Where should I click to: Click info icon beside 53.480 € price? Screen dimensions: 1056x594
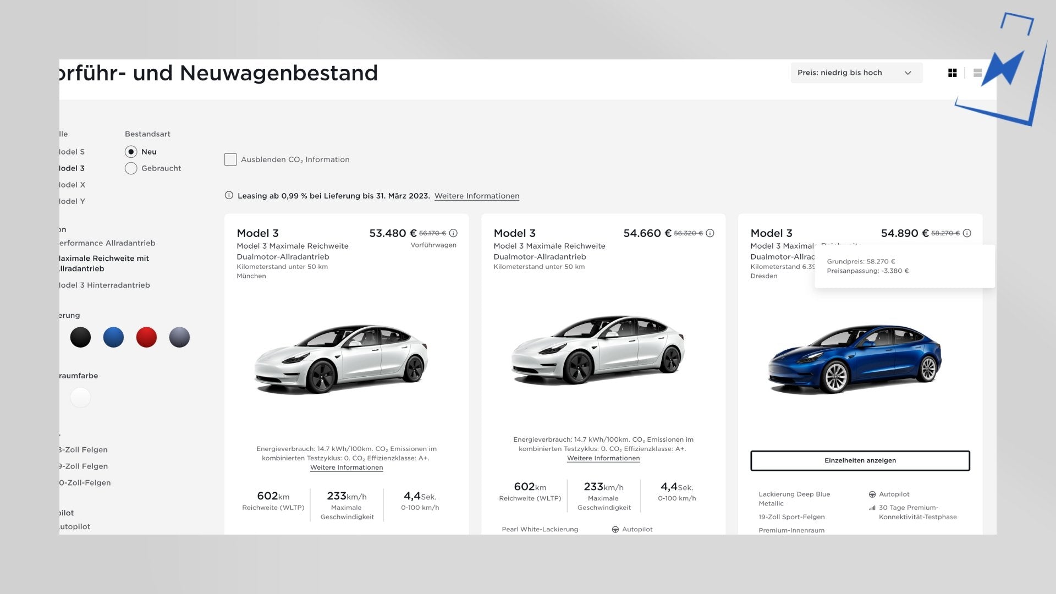453,233
